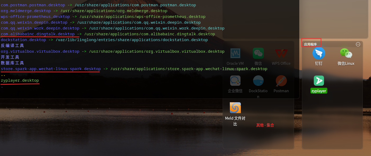Screen dimensions: 371x156
Task: Open the 应用程序 group's more options button
Action: coord(358,44)
